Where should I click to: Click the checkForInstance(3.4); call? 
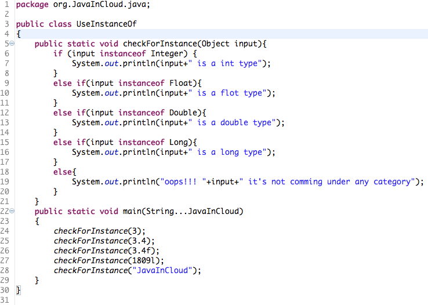coord(104,241)
